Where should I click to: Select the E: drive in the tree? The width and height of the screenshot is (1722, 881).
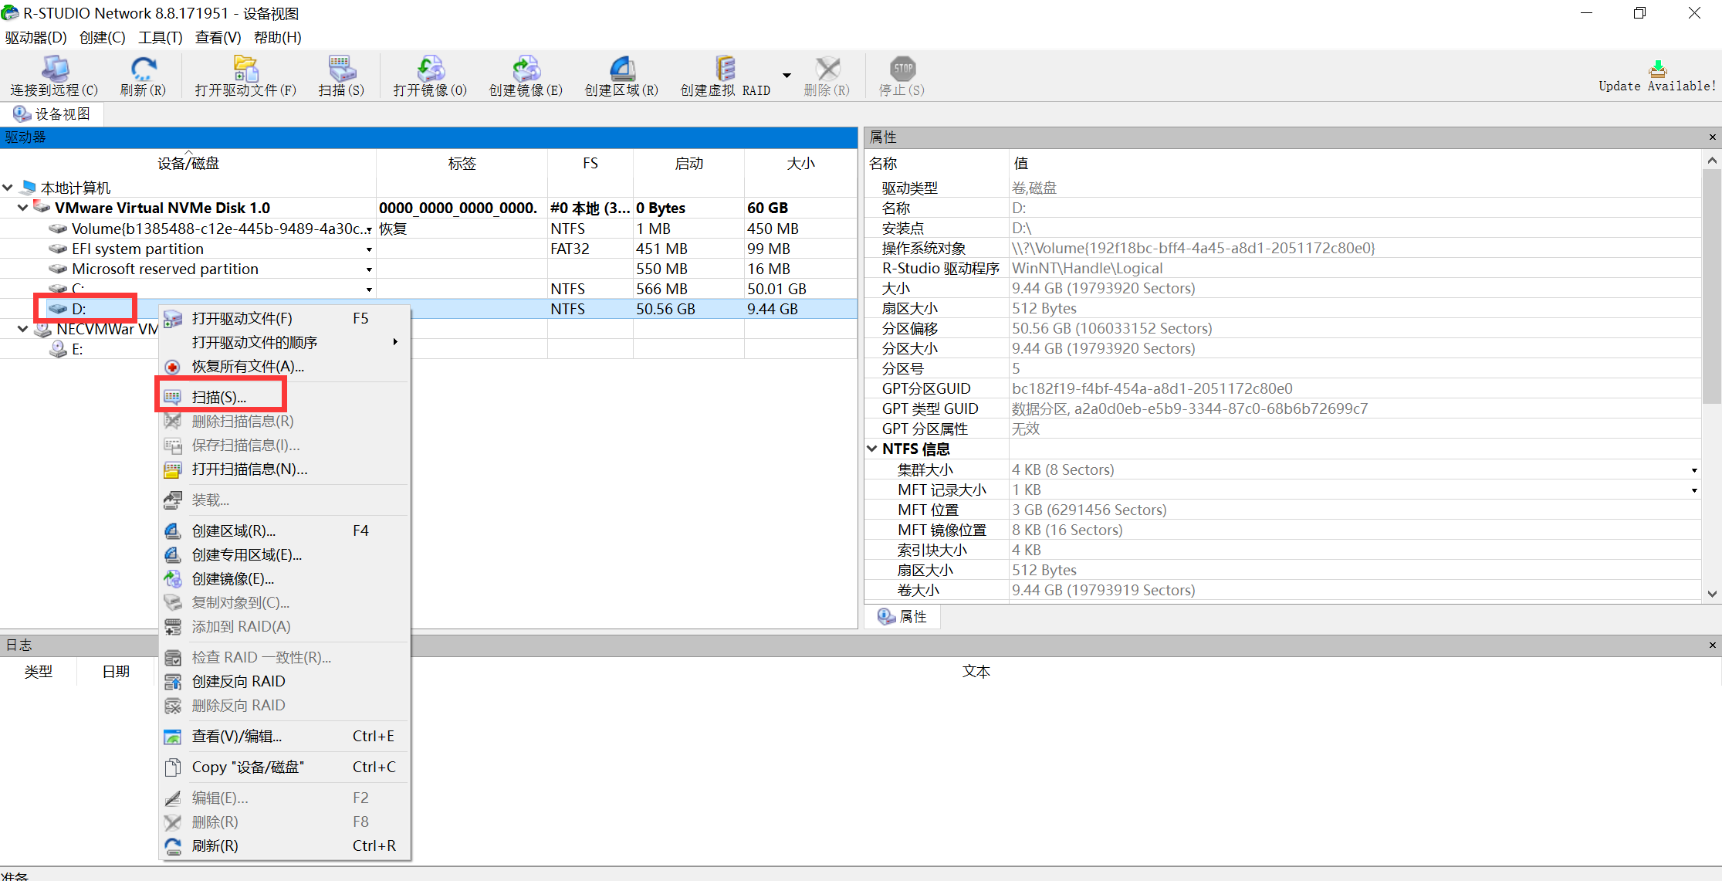(77, 349)
